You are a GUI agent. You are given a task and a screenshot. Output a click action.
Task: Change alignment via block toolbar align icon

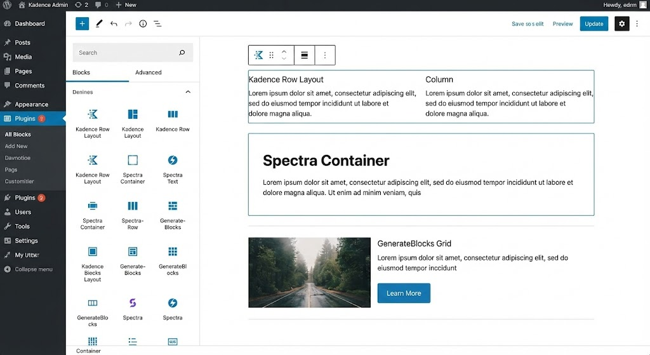tap(305, 55)
